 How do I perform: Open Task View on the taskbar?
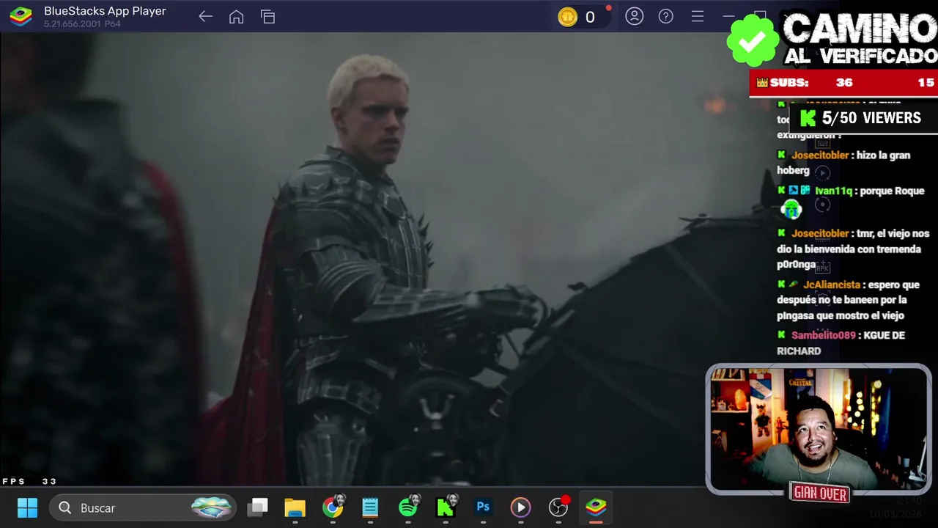pos(258,507)
